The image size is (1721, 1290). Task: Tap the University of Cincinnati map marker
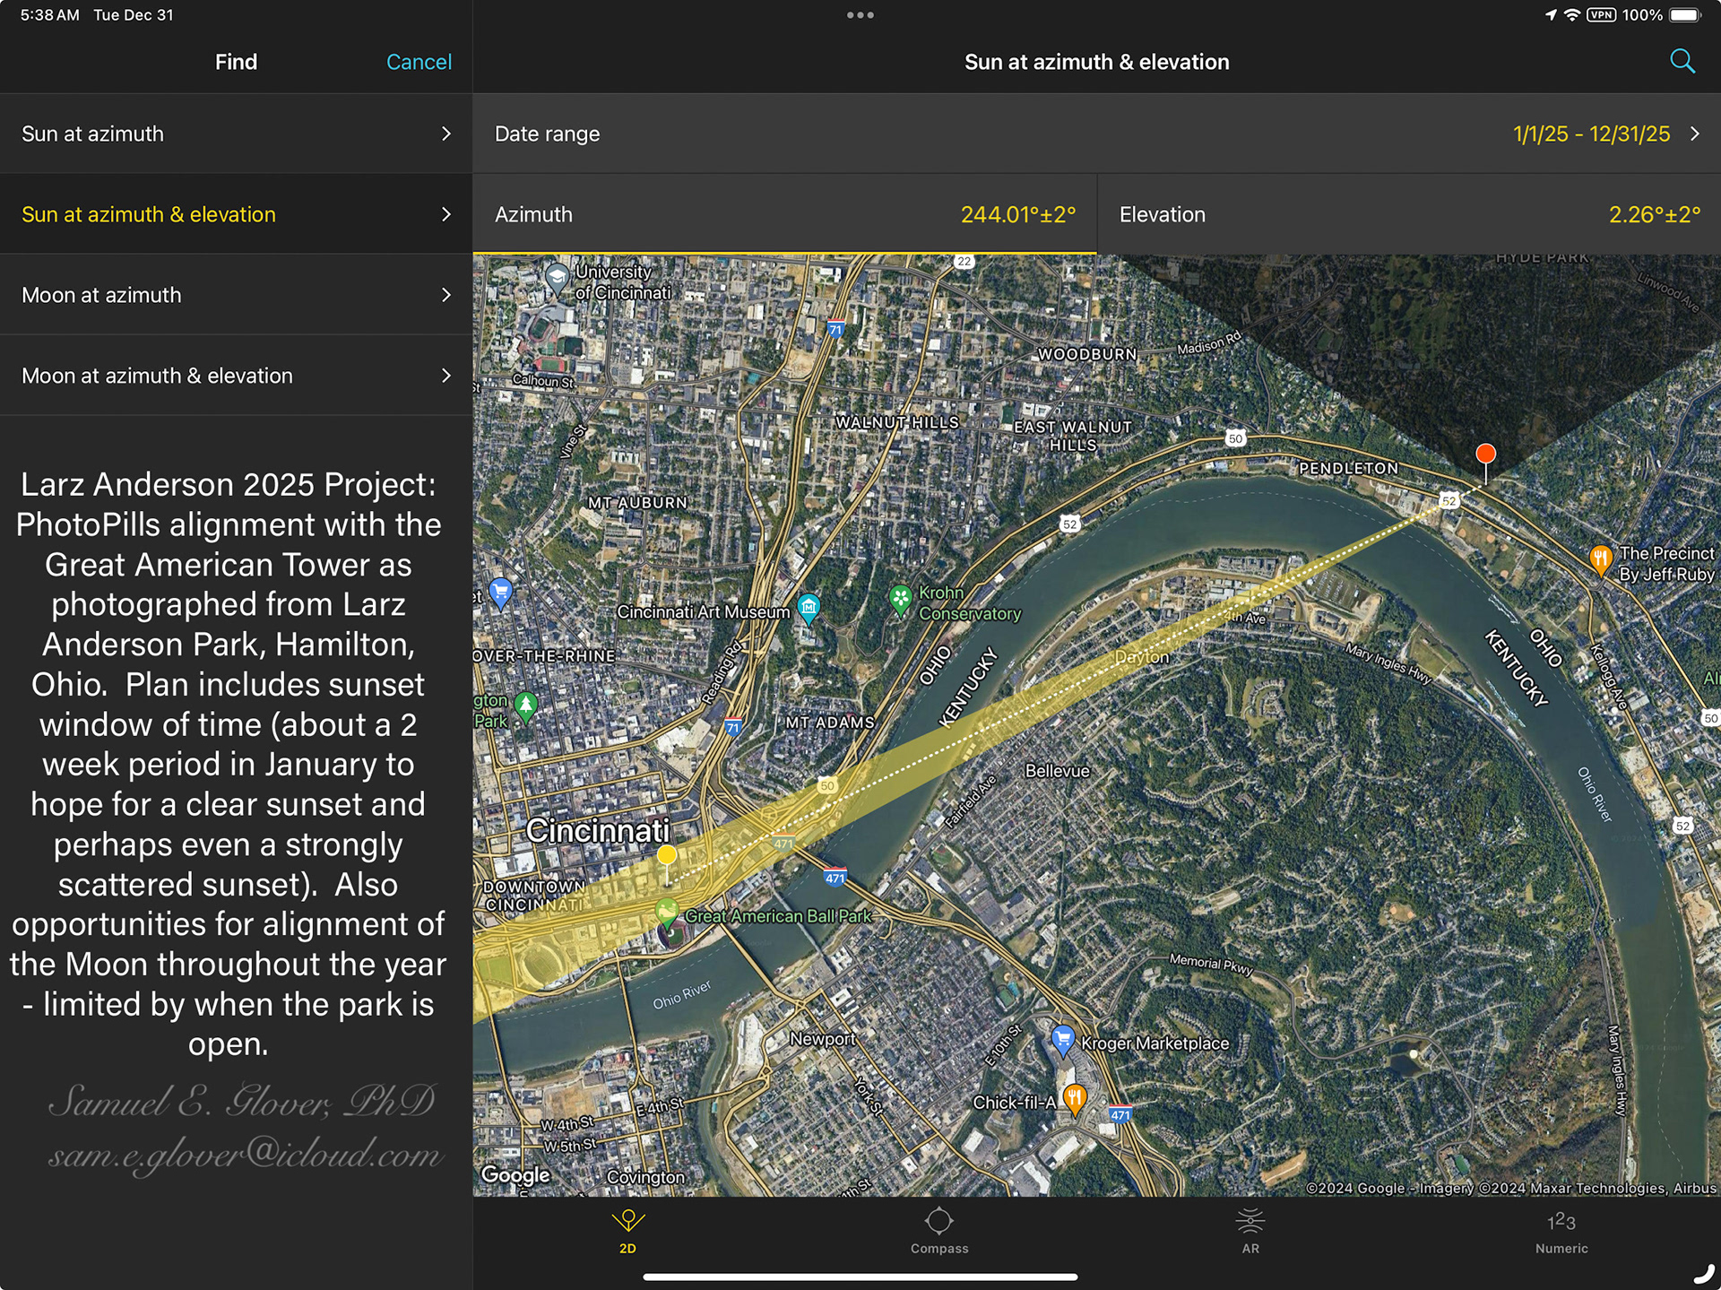[x=558, y=279]
